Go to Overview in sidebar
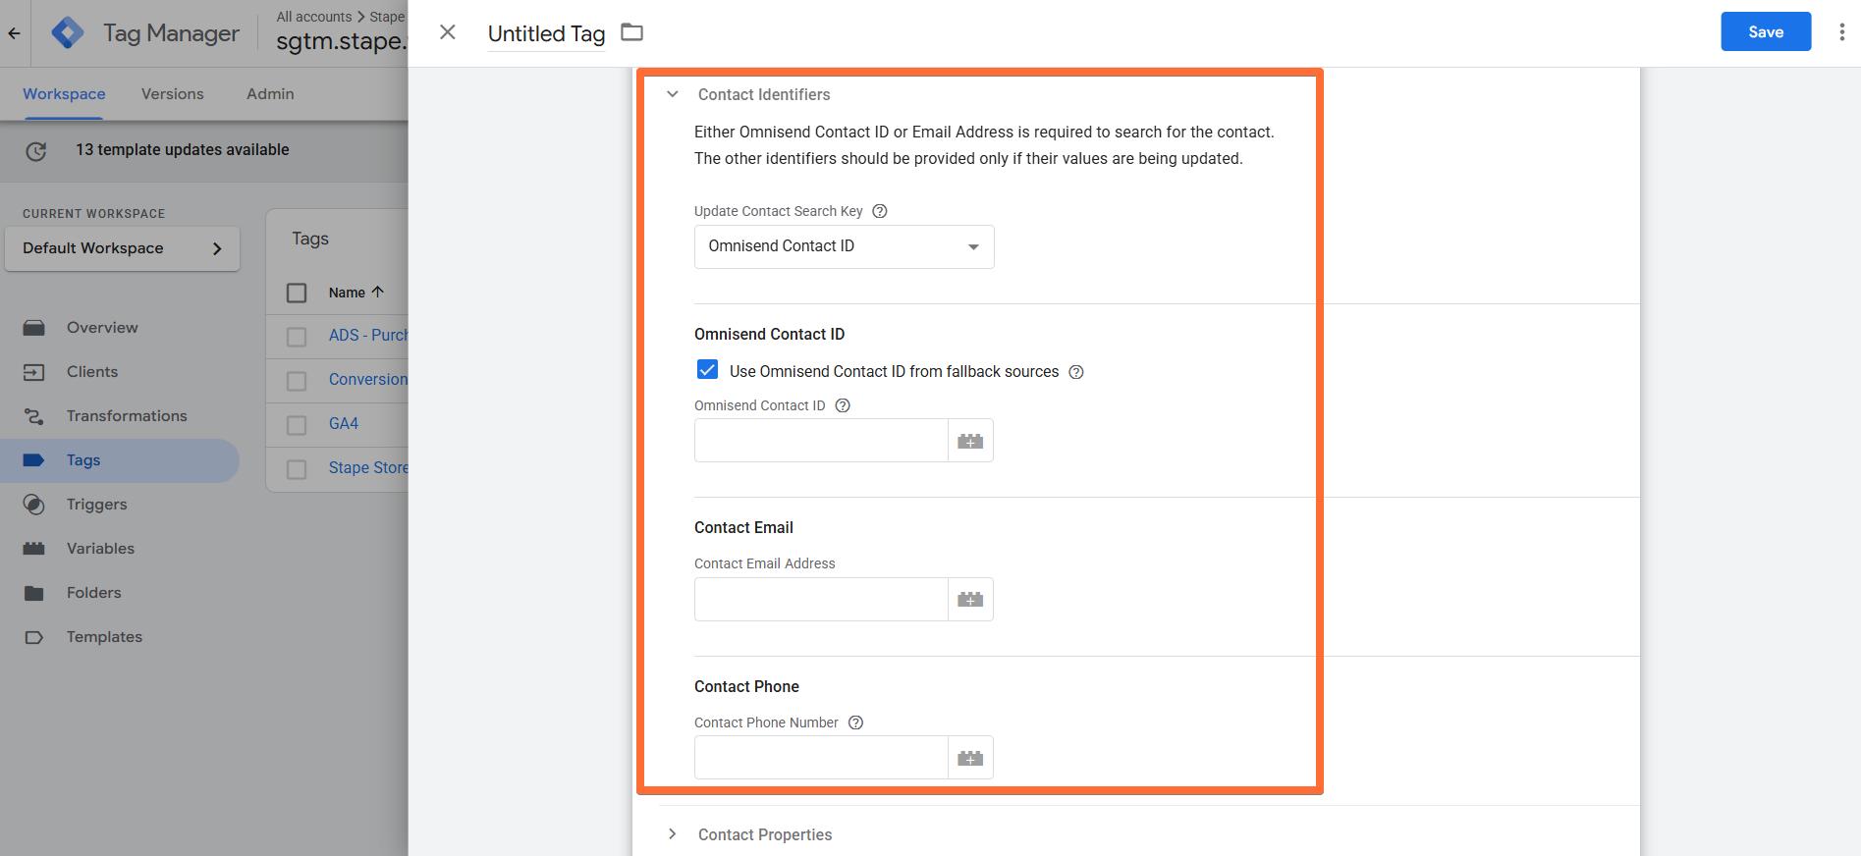Viewport: 1861px width, 856px height. tap(102, 328)
